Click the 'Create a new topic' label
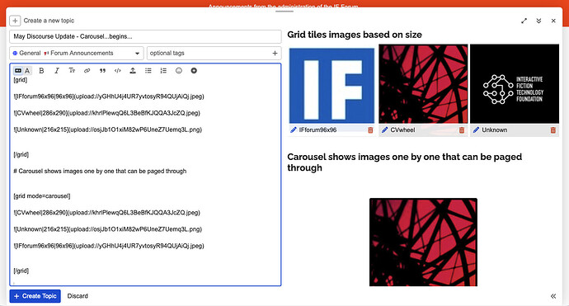Image resolution: width=569 pixels, height=306 pixels. [49, 21]
